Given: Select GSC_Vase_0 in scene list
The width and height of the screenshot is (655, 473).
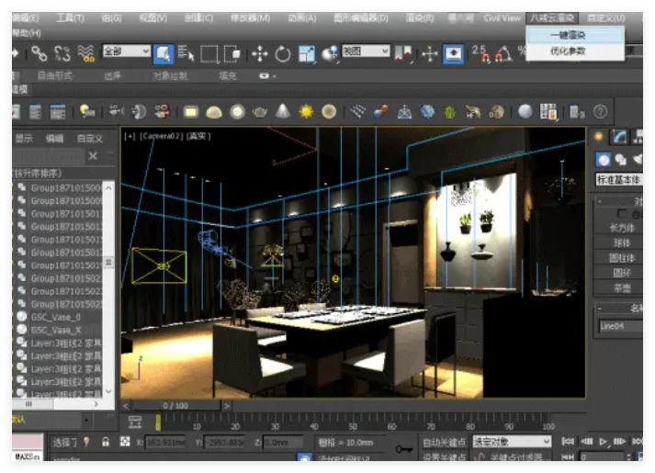Looking at the screenshot, I should [56, 317].
